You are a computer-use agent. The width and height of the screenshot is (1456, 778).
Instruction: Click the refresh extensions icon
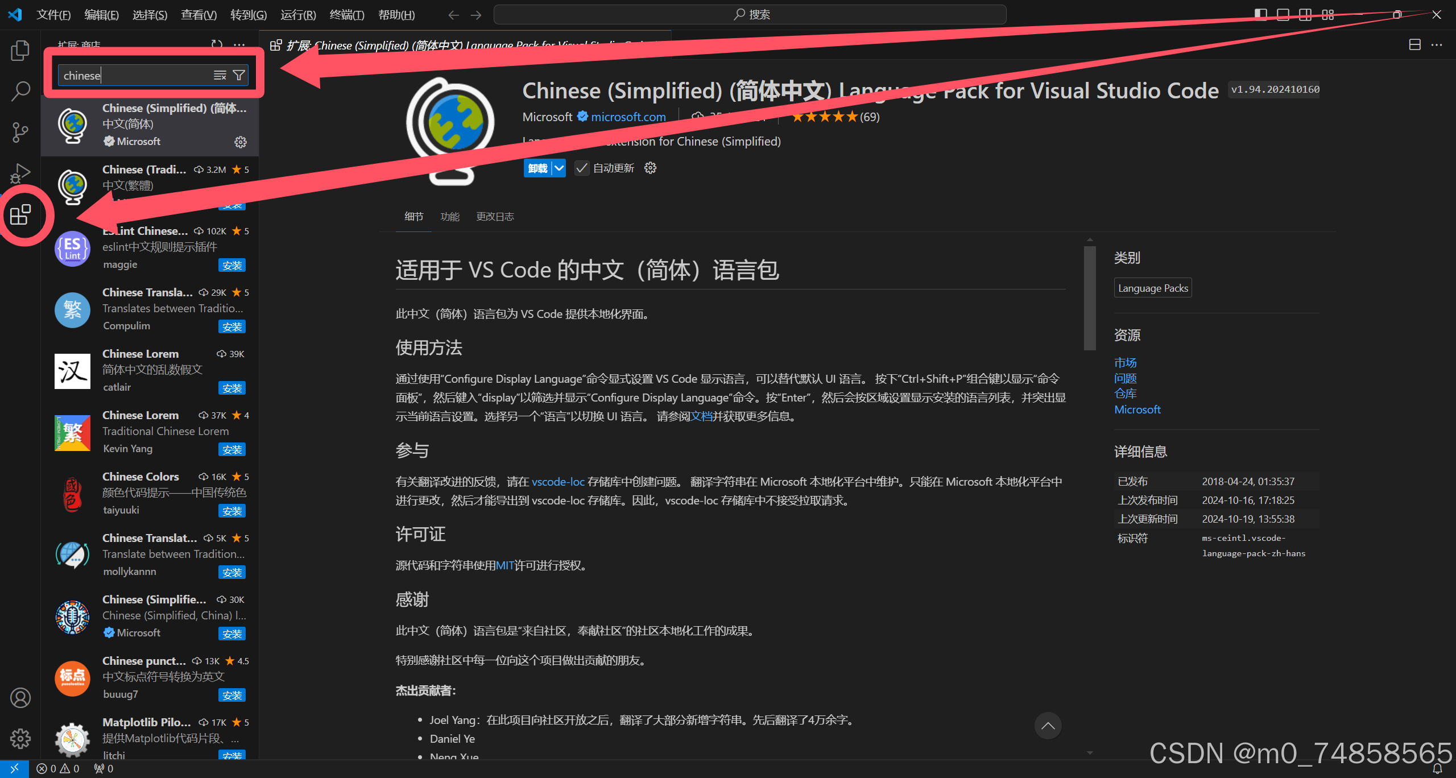(x=216, y=44)
